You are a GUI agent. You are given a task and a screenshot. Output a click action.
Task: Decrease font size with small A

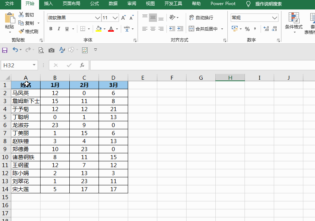click(132, 17)
